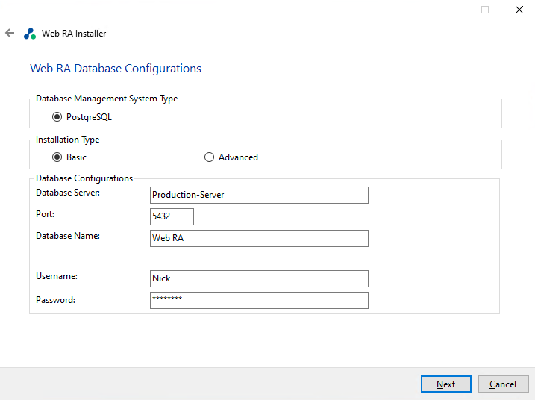Screen dimensions: 535x400
Task: Click the Web RA Installer logo icon
Action: (x=30, y=34)
